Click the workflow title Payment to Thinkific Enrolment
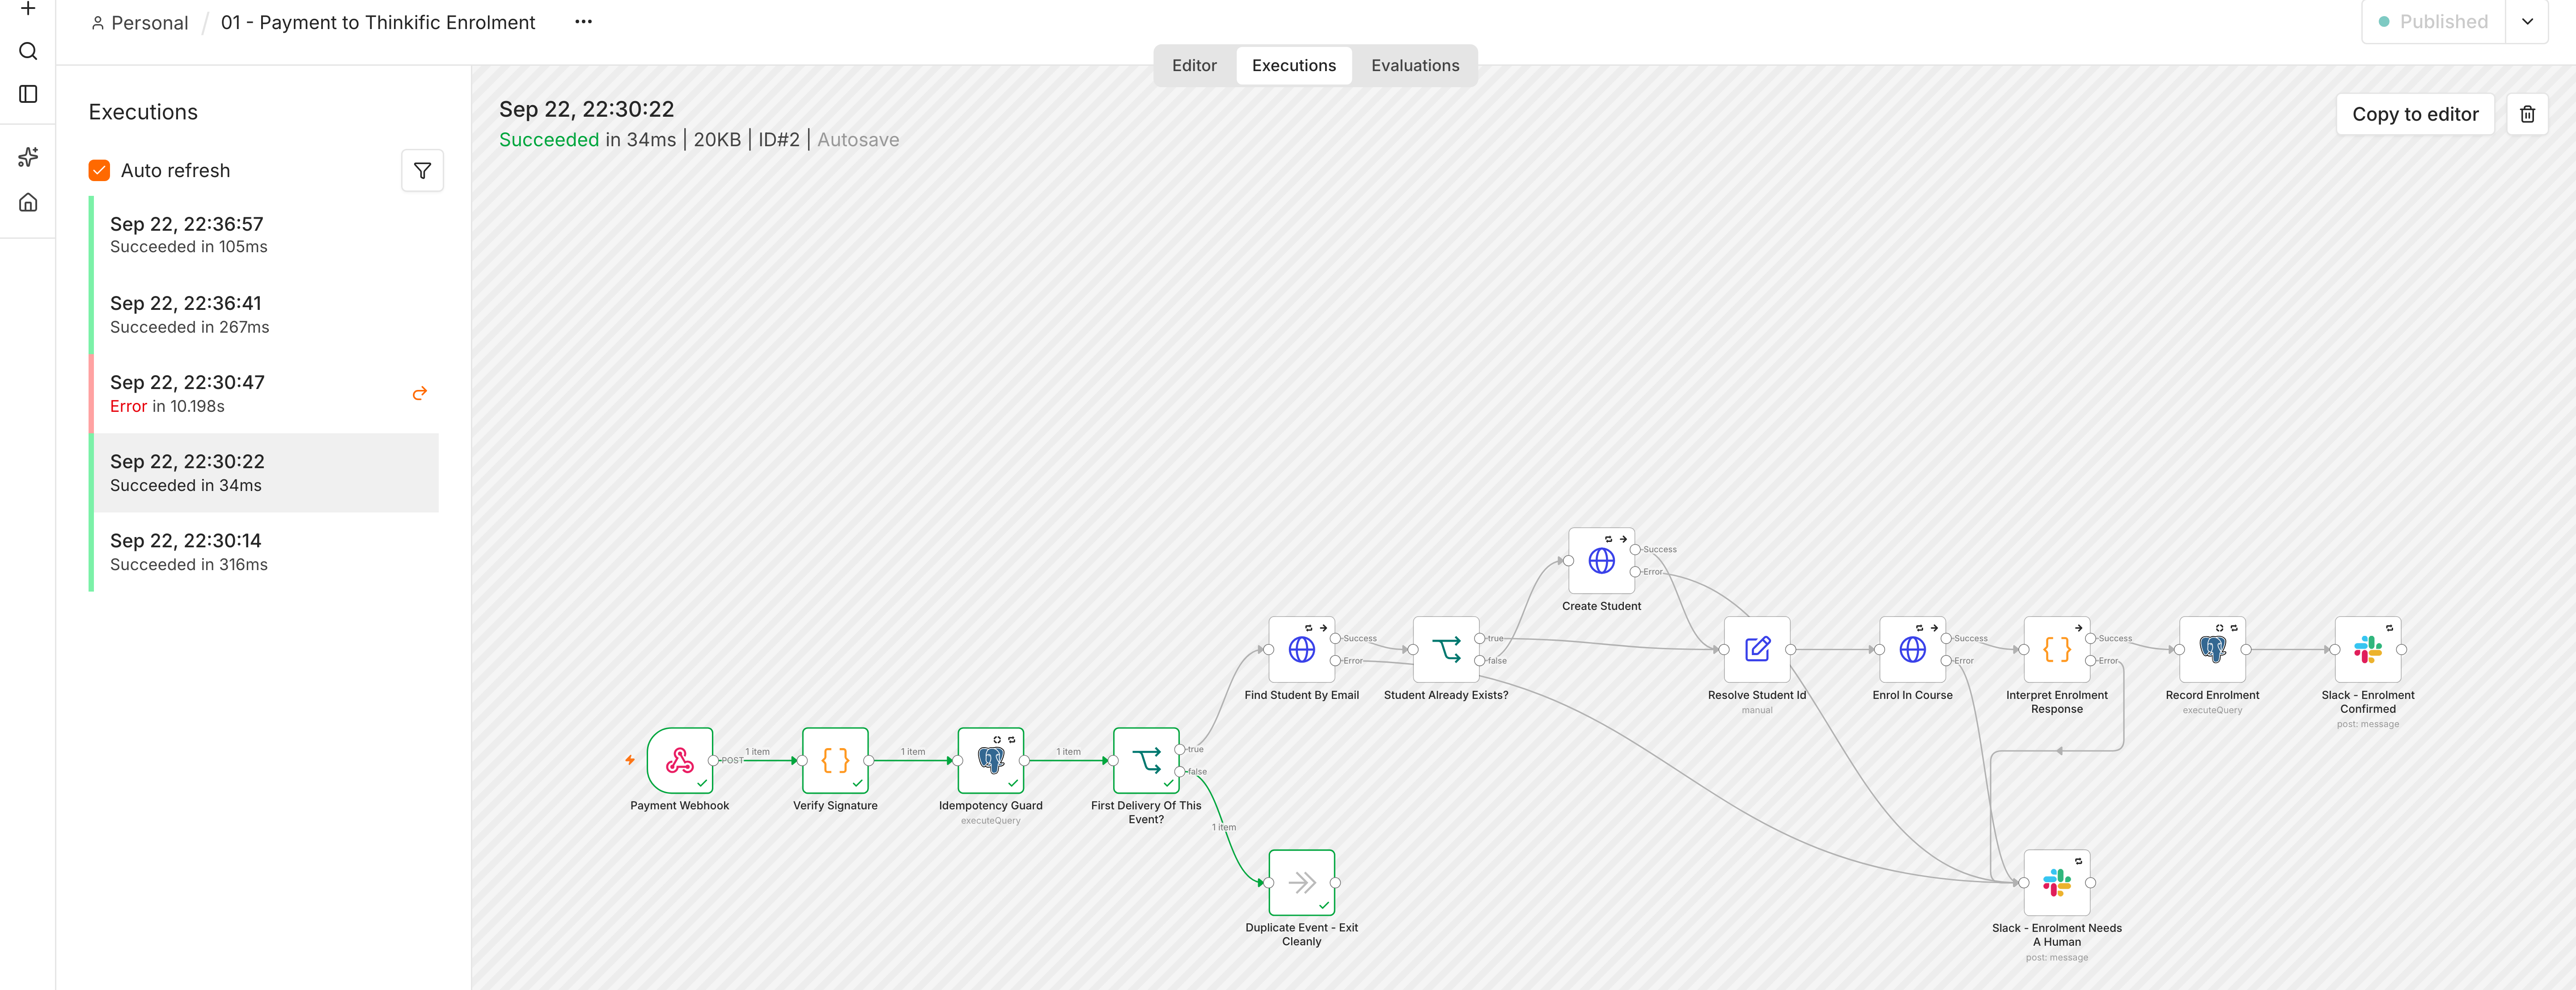The width and height of the screenshot is (2576, 990). (x=378, y=22)
